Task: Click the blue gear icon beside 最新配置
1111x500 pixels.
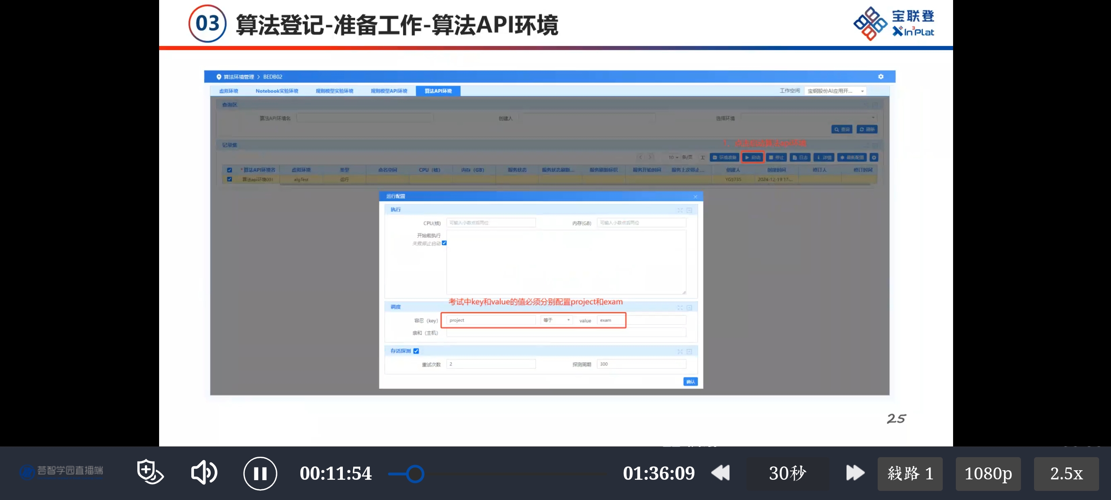Action: click(874, 158)
